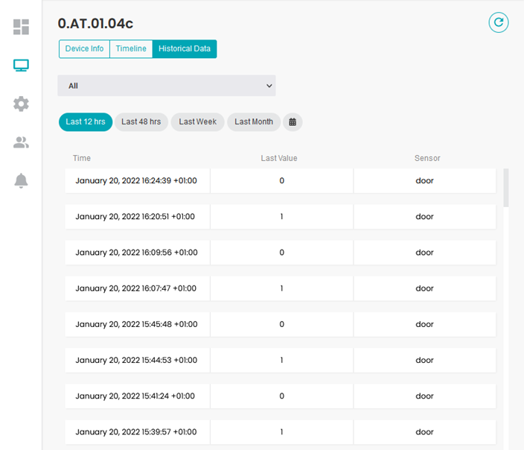524x450 pixels.
Task: Select the Last Week filter
Action: click(x=197, y=121)
